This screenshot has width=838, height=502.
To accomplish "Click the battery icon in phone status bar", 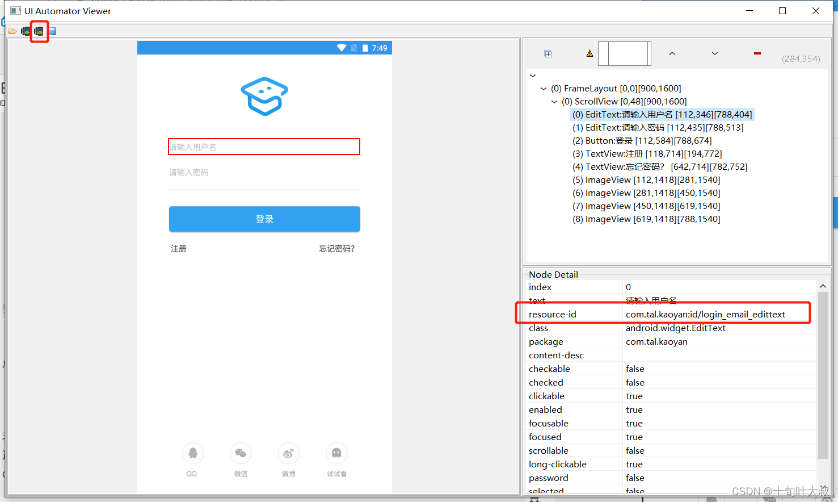I will point(365,48).
